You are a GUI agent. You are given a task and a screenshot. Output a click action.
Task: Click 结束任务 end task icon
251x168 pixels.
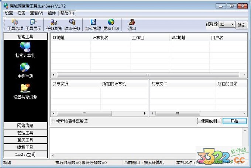pos(72,25)
